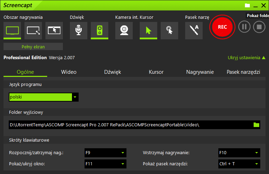Screen dimensions: 269x174
Task: Open the Kursor settings tab
Action: [x=156, y=72]
